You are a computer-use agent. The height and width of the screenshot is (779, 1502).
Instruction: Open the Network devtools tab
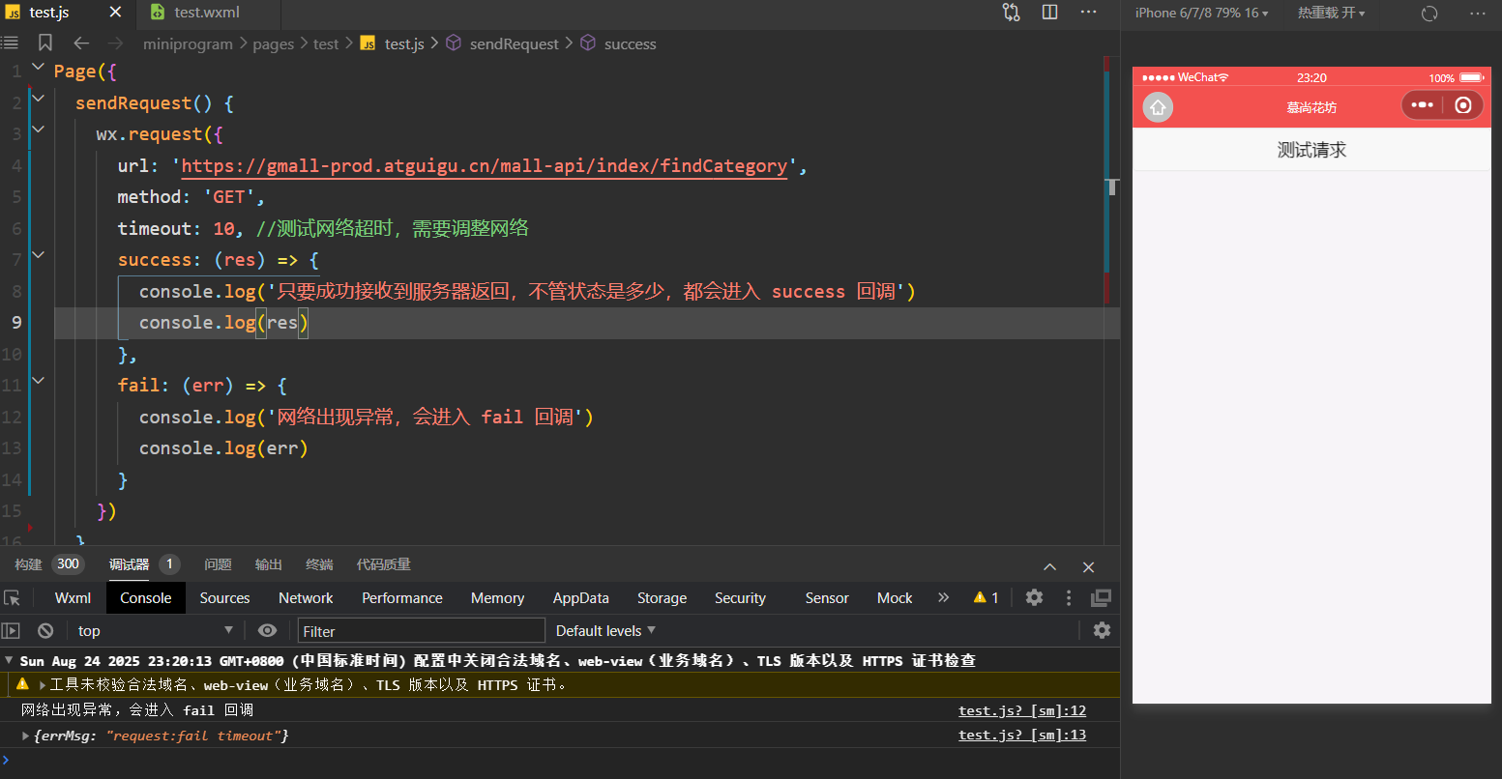(x=306, y=598)
